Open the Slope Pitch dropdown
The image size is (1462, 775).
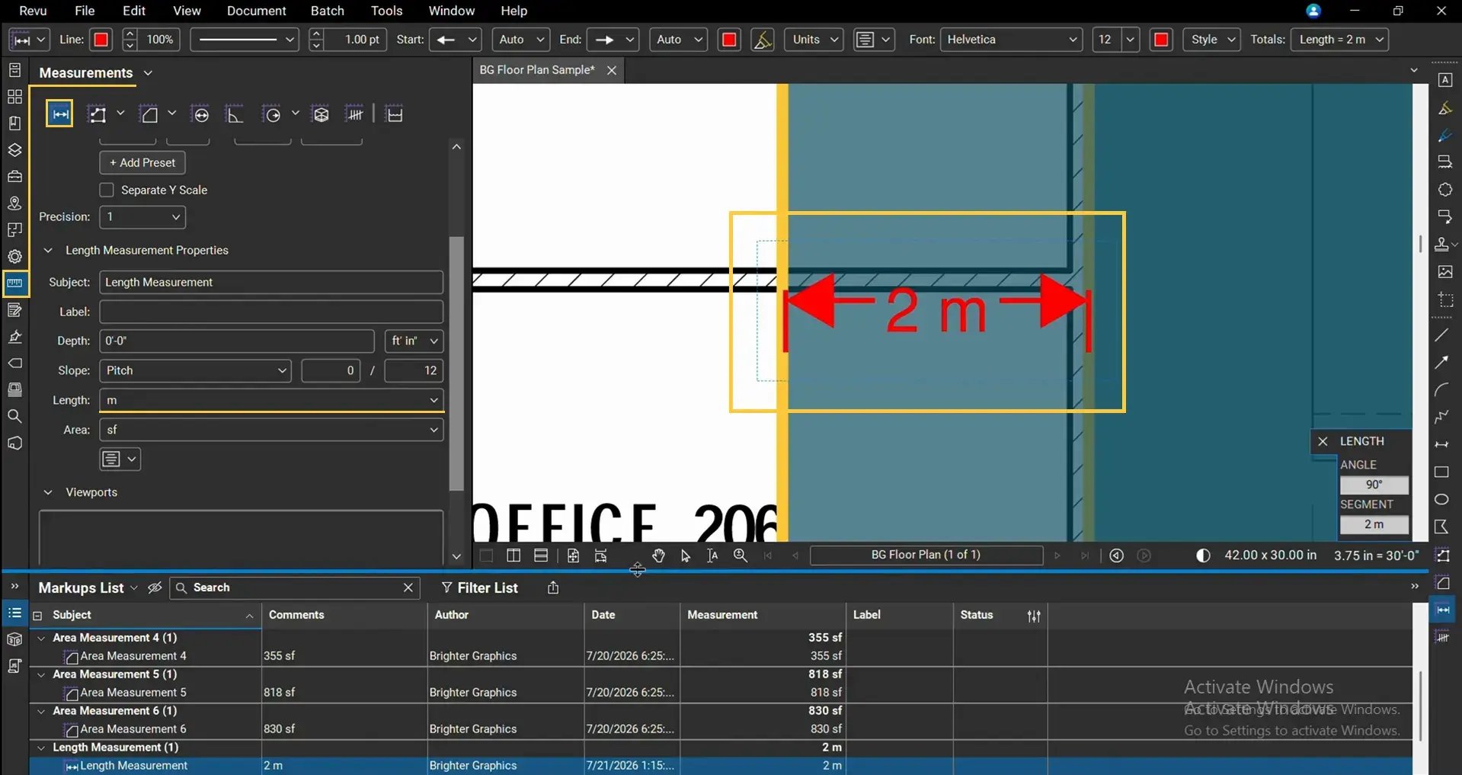[195, 370]
